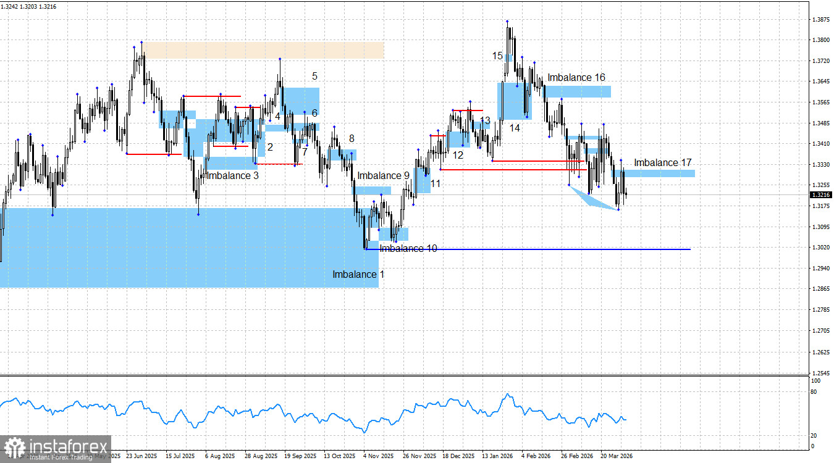Viewport: 834px width, 463px height.
Task: Open the Imbalance 9 label
Action: (x=383, y=176)
